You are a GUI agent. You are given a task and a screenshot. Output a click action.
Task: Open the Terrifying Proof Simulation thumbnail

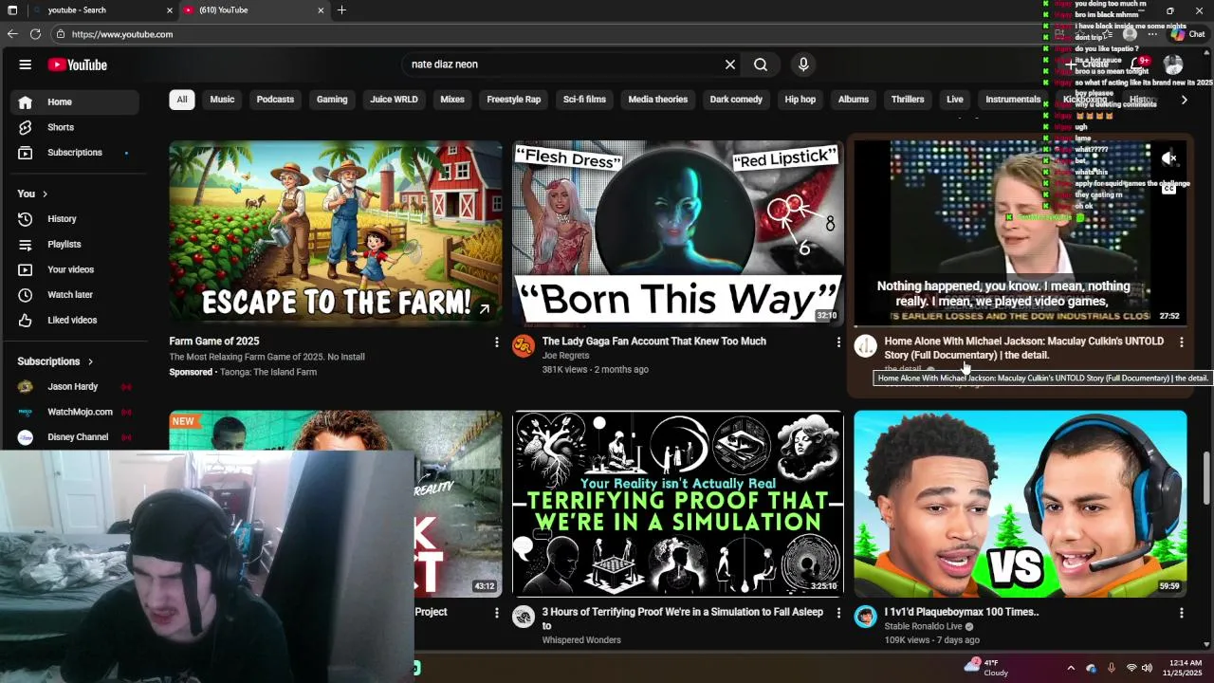coord(677,504)
